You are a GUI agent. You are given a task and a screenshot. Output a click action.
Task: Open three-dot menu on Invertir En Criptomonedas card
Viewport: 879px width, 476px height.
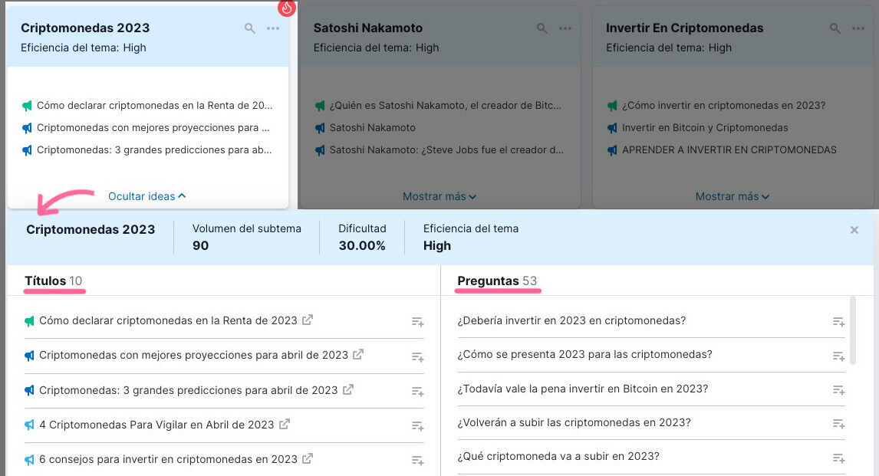(858, 28)
